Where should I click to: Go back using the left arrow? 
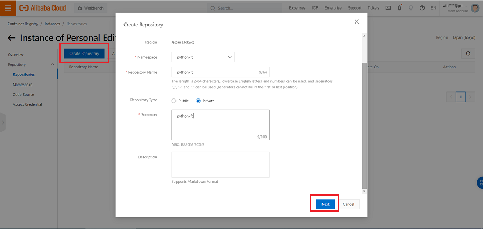click(x=11, y=38)
